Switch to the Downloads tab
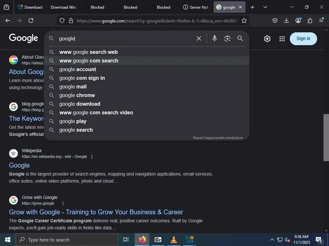The width and height of the screenshot is (329, 246). coord(30,7)
